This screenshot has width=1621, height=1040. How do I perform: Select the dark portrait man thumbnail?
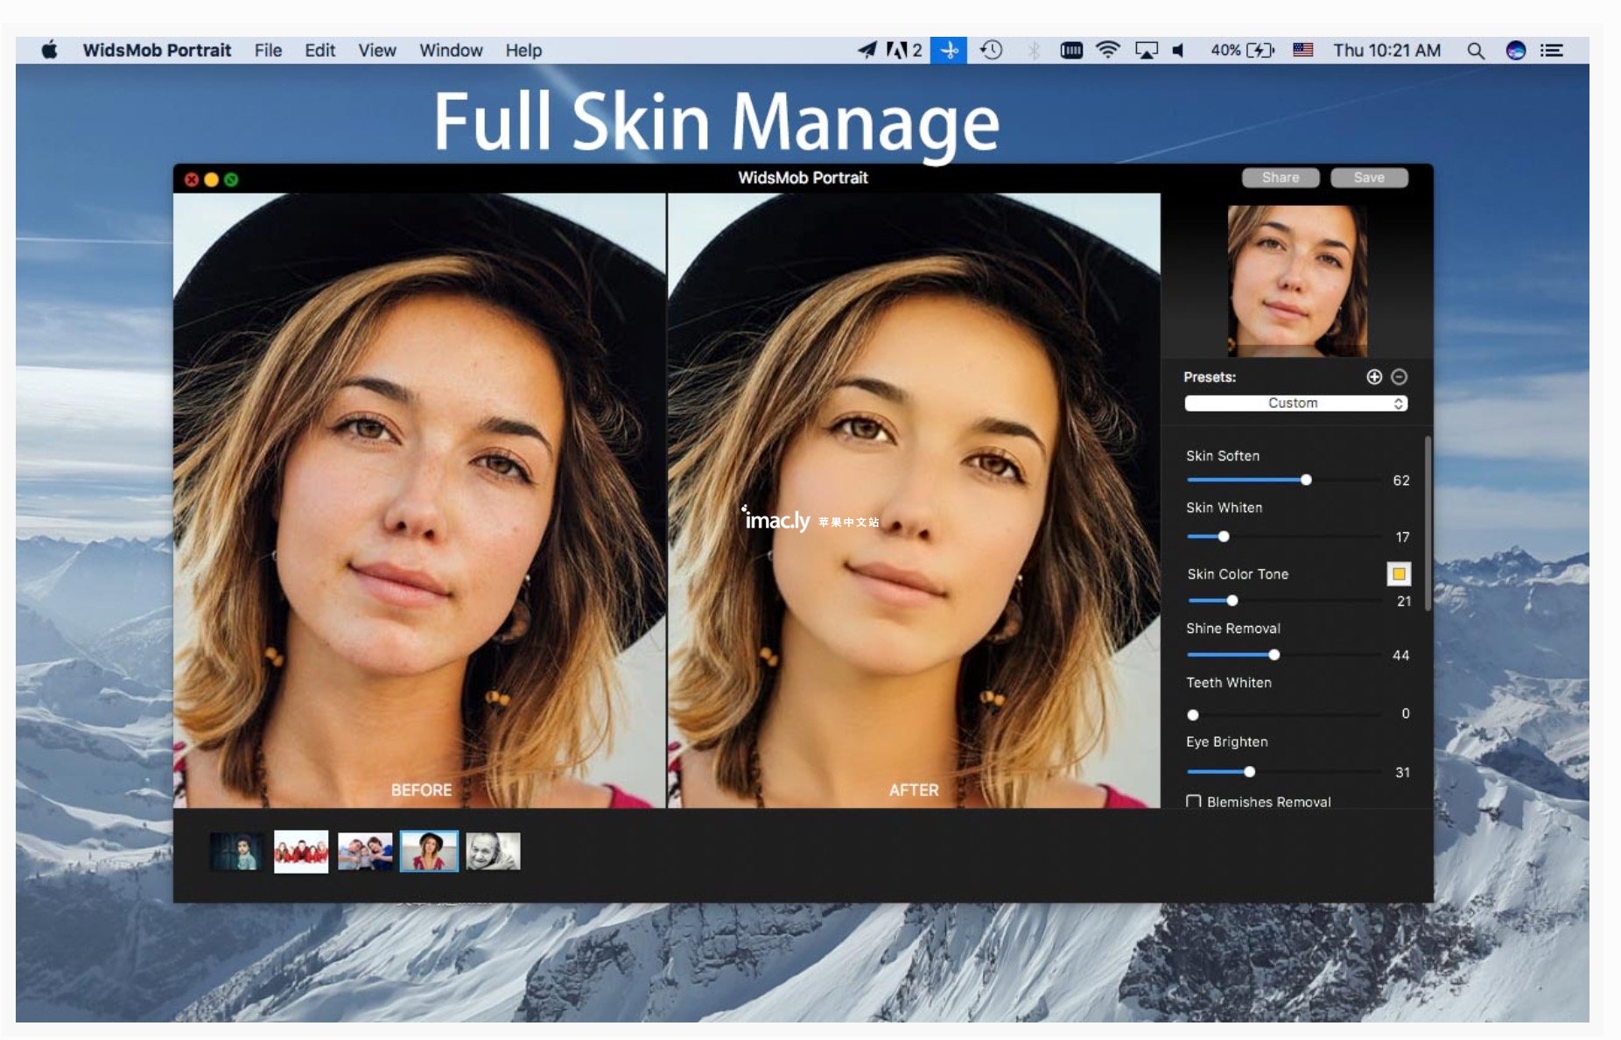coord(236,851)
